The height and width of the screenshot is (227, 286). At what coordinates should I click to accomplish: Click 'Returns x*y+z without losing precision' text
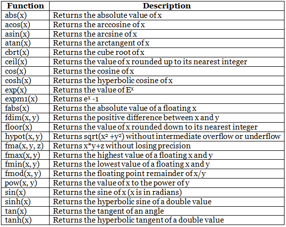(x=122, y=146)
